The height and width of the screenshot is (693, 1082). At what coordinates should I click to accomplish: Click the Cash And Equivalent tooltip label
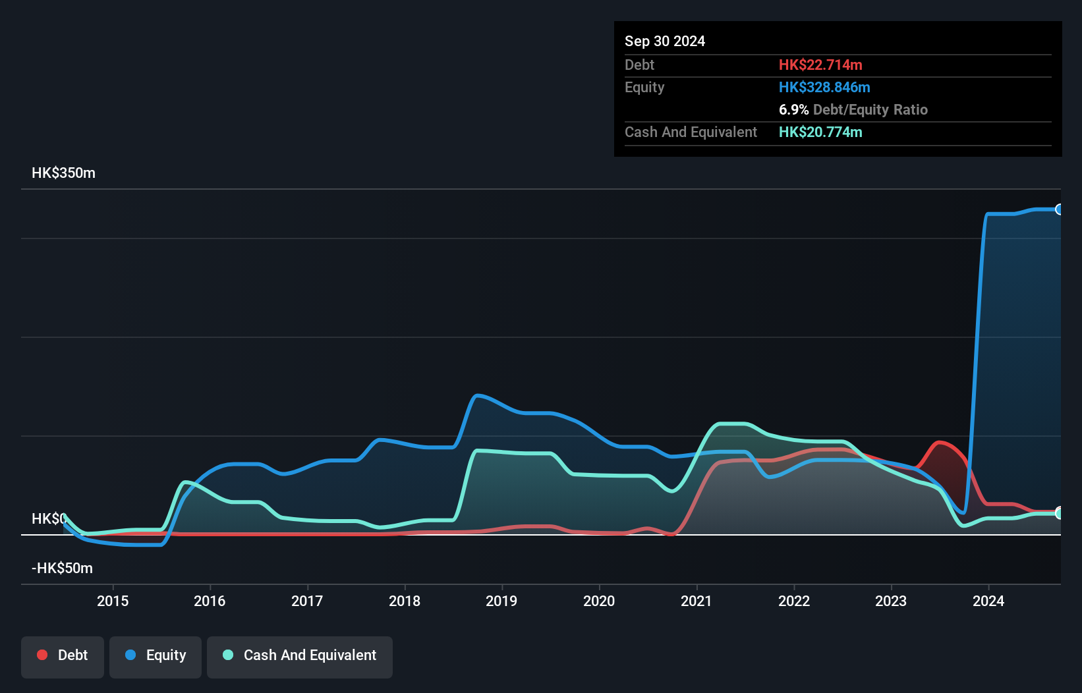point(691,132)
